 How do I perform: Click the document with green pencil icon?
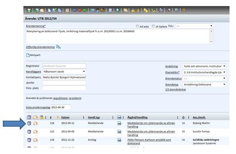(x=55, y=10)
